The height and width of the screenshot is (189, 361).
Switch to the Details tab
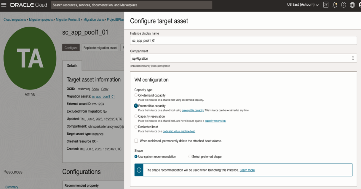[x=72, y=66]
